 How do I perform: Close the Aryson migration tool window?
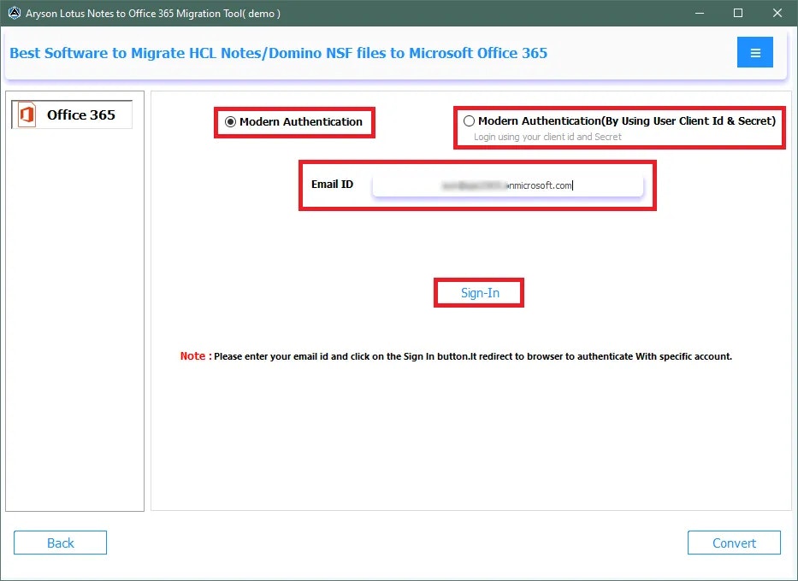tap(777, 13)
